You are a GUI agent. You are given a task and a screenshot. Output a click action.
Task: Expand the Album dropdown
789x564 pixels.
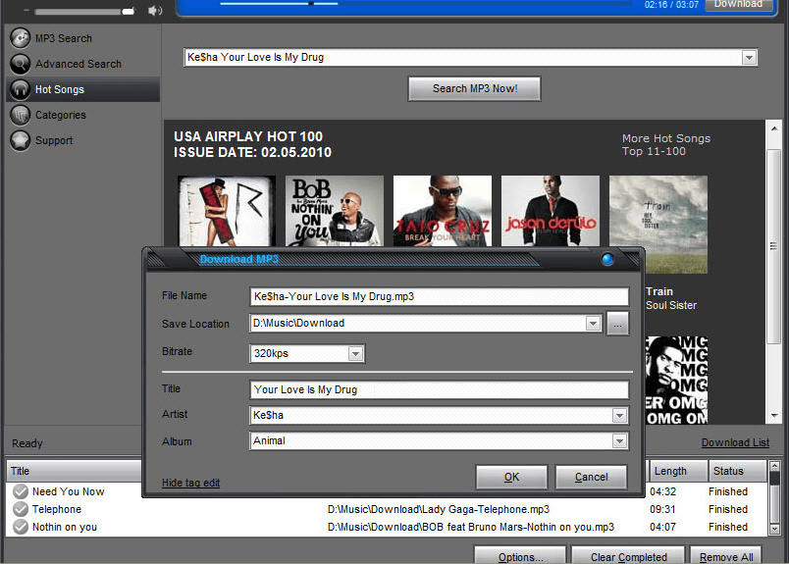pyautogui.click(x=619, y=441)
